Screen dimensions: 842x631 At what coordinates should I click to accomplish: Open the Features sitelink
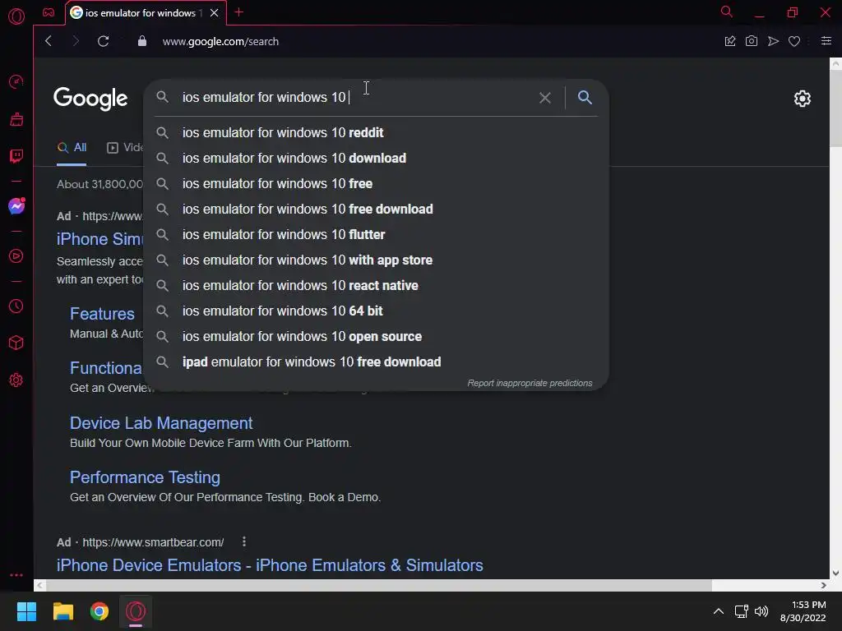pyautogui.click(x=102, y=314)
